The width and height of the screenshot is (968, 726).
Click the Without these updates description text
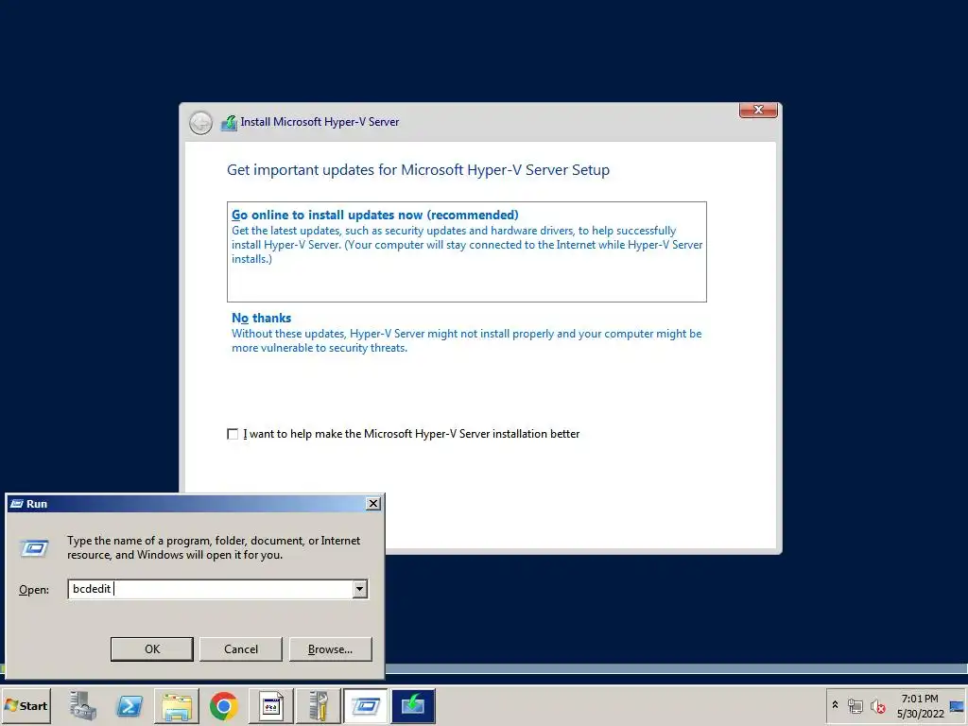(466, 340)
